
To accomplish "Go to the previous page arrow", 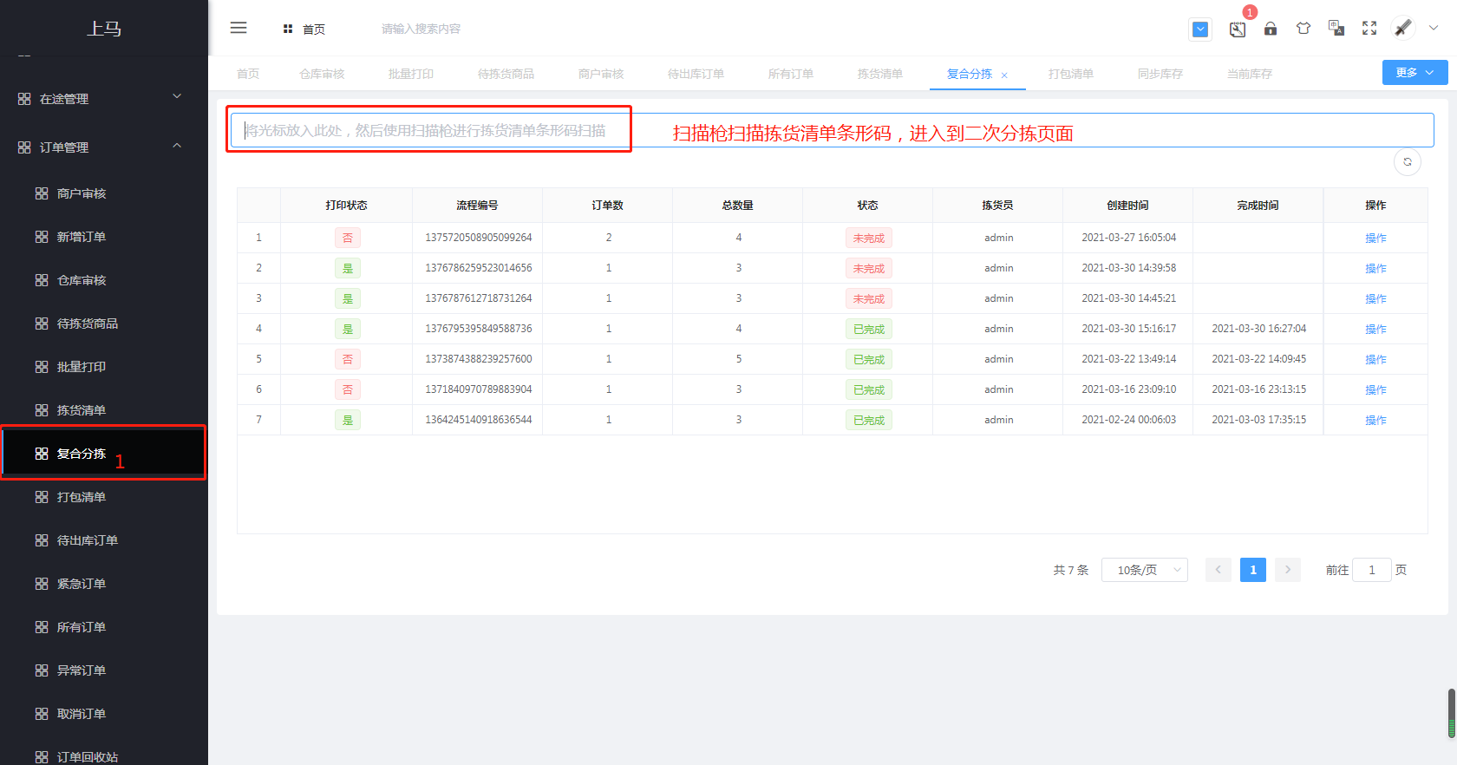I will coord(1219,570).
